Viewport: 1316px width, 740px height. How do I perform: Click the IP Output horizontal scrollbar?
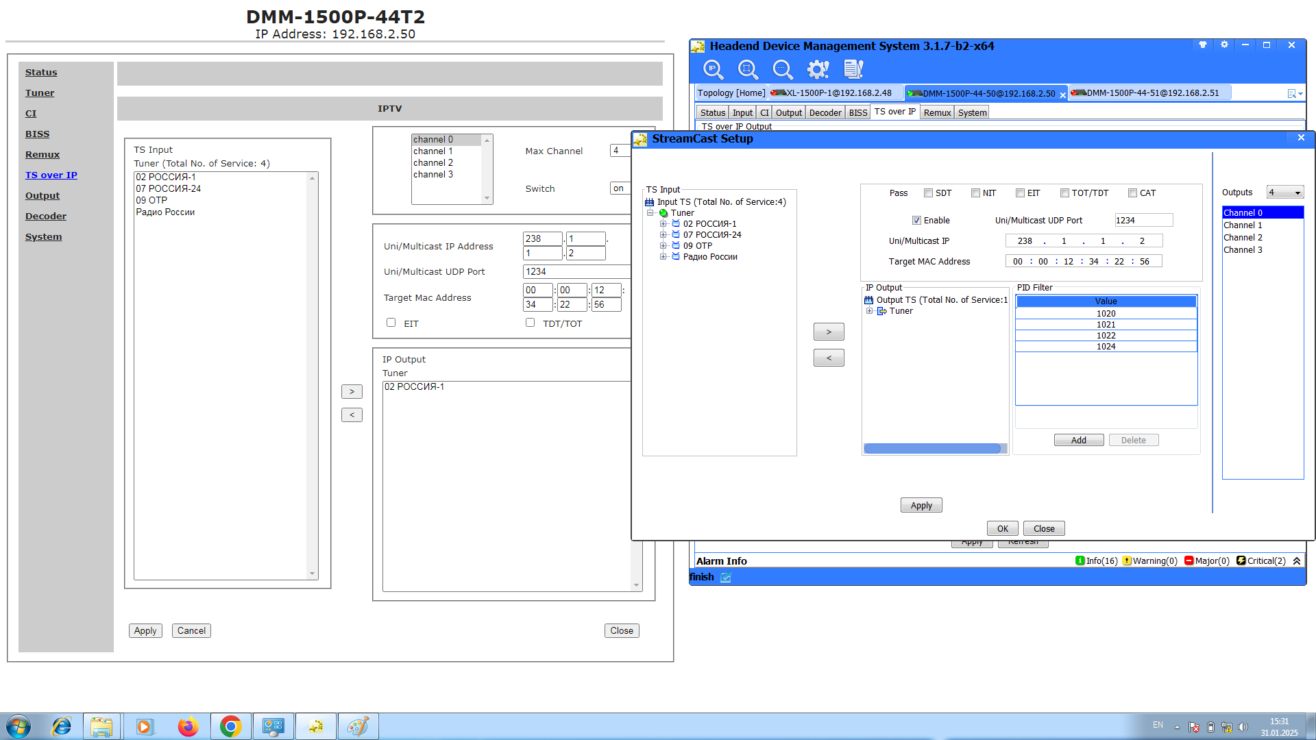pos(932,449)
